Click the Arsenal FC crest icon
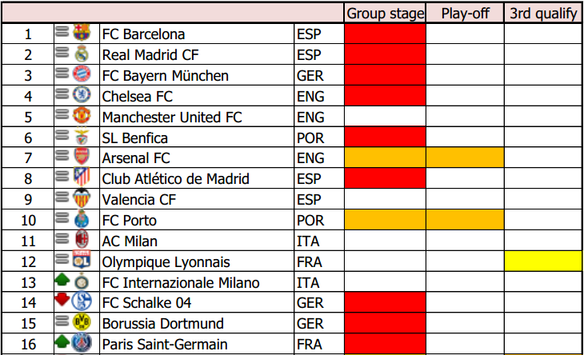 [x=82, y=158]
